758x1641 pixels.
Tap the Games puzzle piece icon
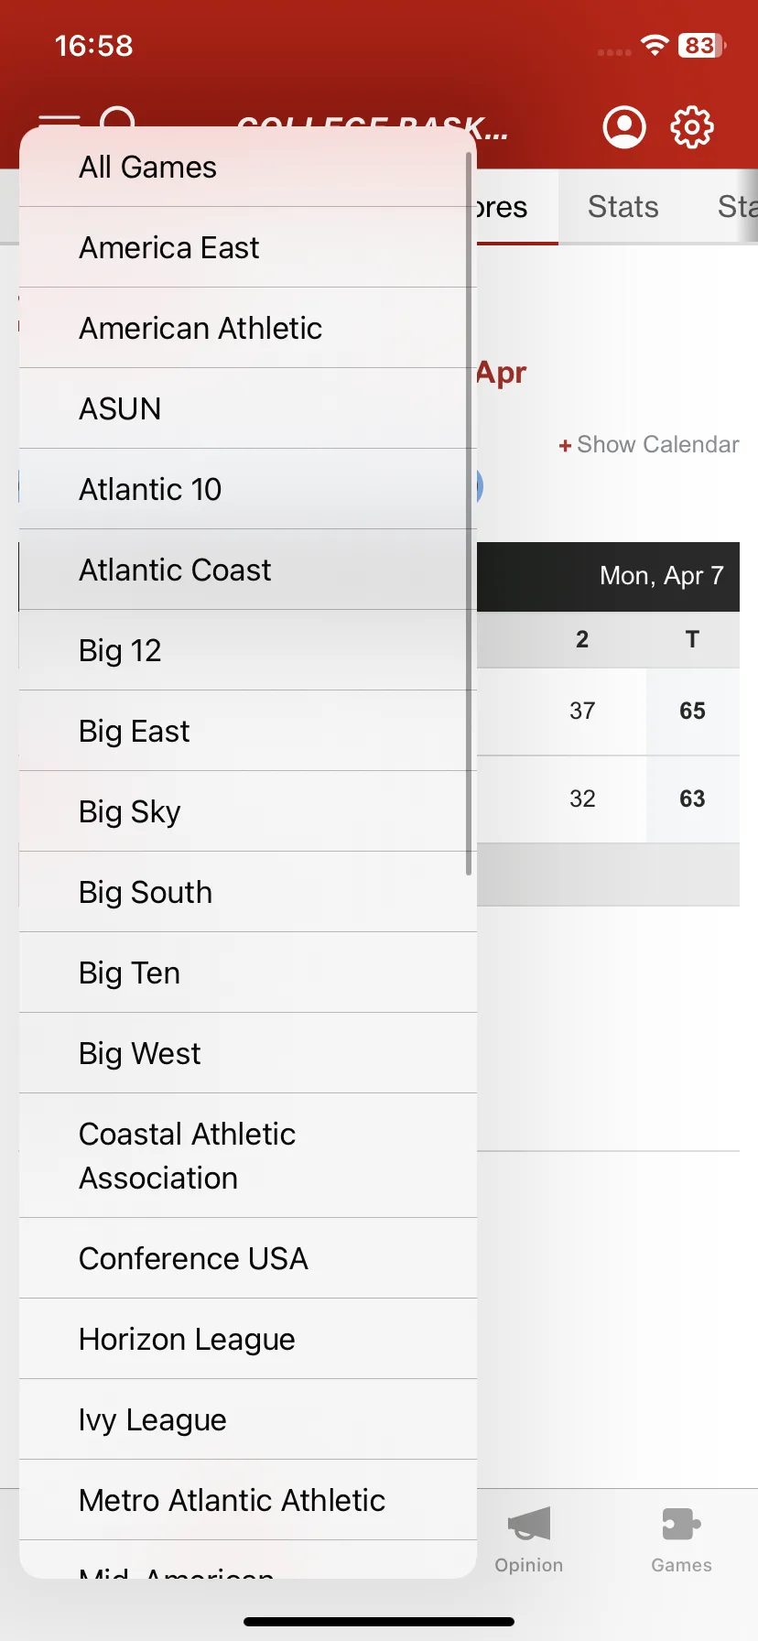point(681,1525)
